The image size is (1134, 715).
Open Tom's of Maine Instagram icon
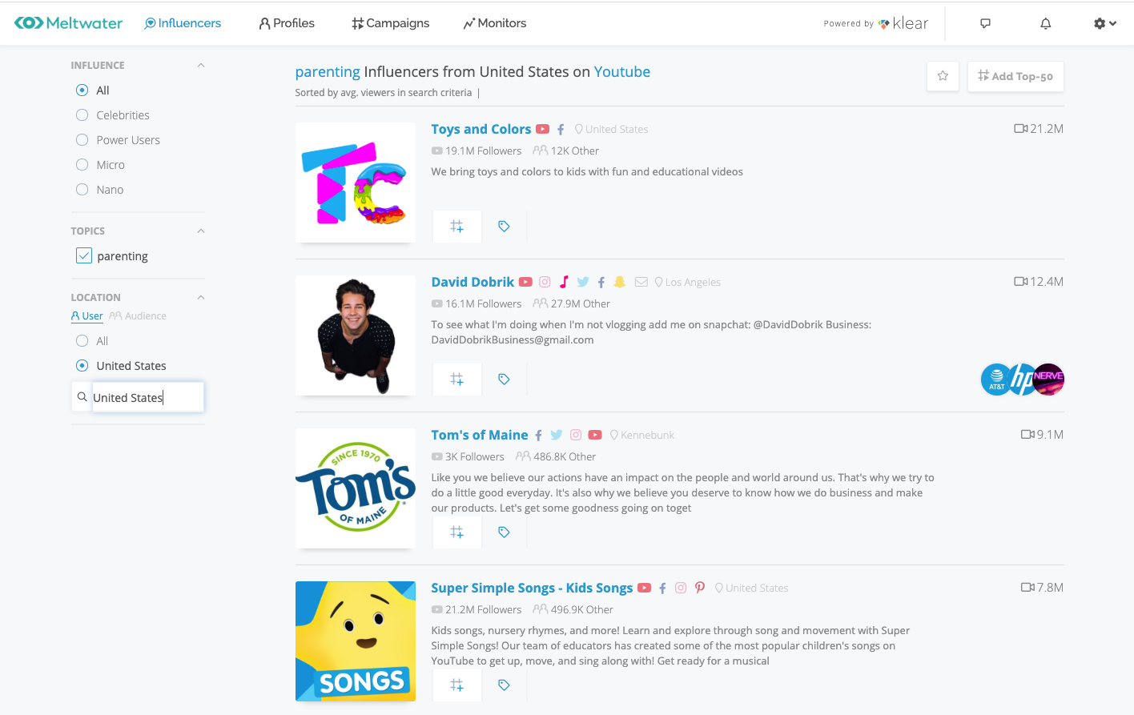click(576, 435)
